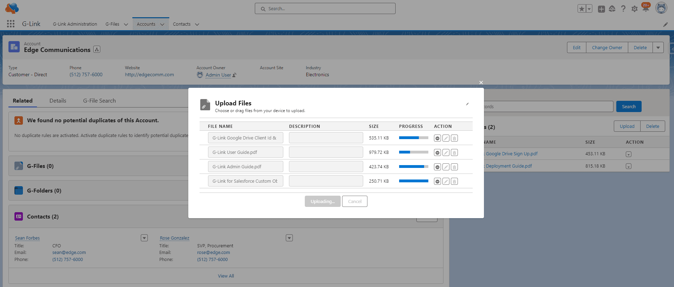
Task: Click Change Owner button
Action: click(607, 48)
